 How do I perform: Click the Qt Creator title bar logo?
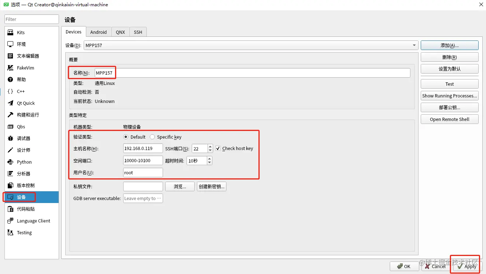[6, 5]
